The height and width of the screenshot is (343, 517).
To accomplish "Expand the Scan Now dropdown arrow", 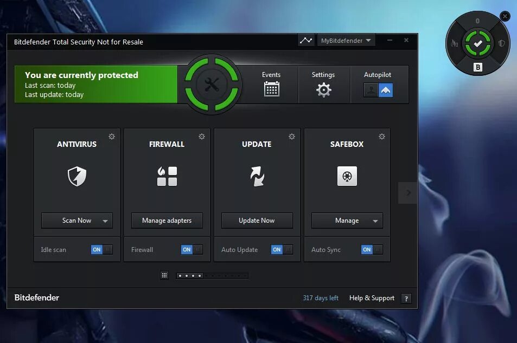I will tap(105, 221).
